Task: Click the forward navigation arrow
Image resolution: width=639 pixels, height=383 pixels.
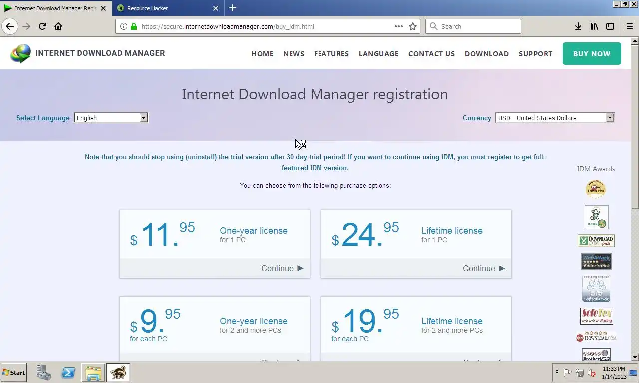Action: (x=26, y=26)
